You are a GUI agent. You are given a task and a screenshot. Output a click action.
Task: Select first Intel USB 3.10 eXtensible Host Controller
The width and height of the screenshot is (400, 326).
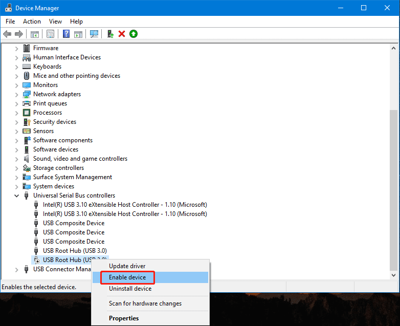tap(125, 205)
